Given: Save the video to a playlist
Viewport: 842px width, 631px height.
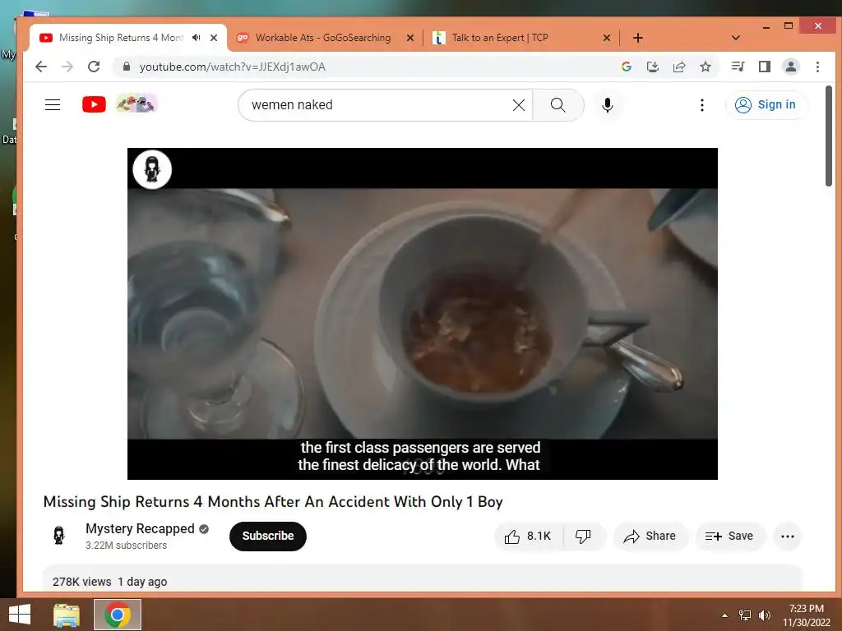Looking at the screenshot, I should coord(730,536).
